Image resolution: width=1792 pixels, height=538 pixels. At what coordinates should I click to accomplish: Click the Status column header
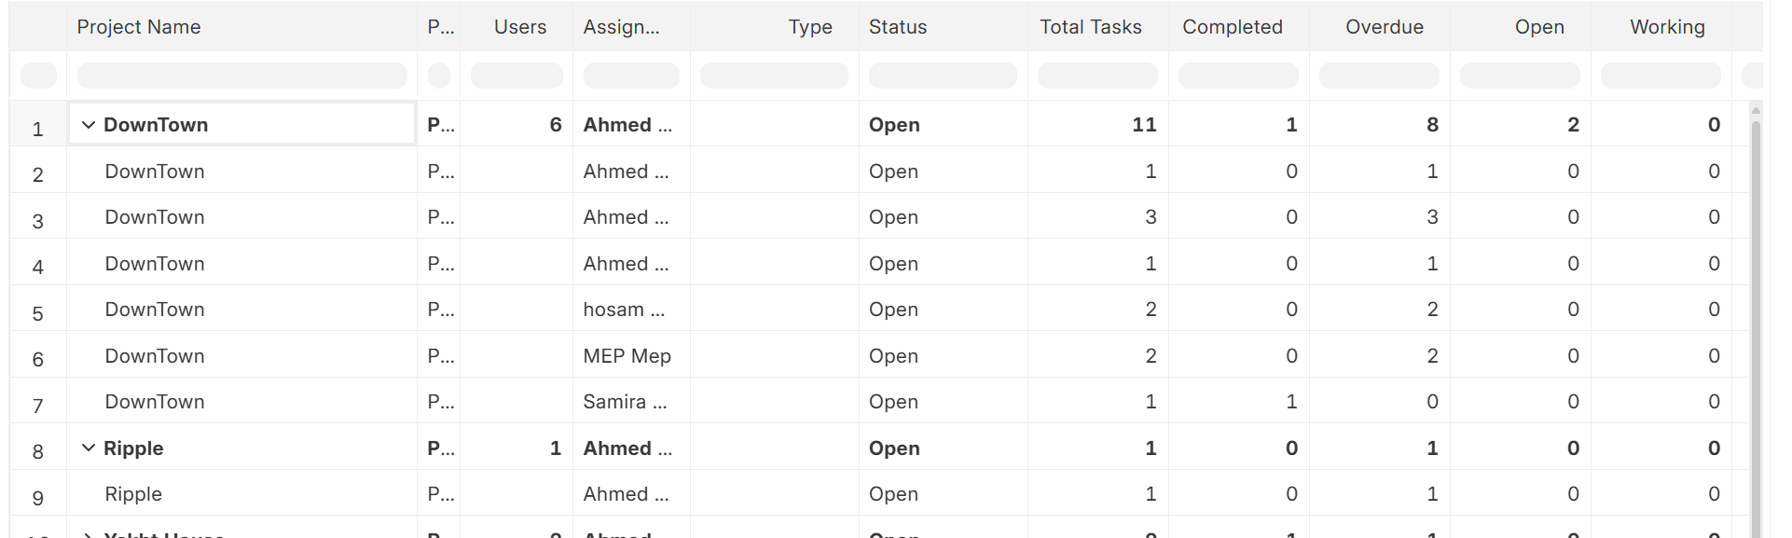coord(898,27)
